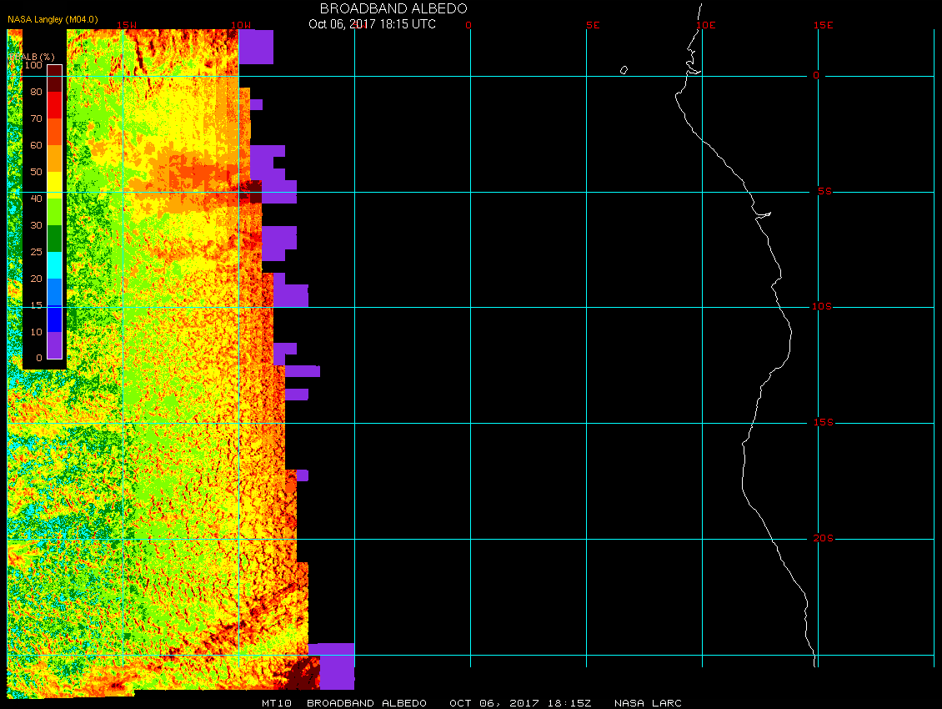The height and width of the screenshot is (709, 942).
Task: Click the 10S latitude label
Action: coord(822,307)
